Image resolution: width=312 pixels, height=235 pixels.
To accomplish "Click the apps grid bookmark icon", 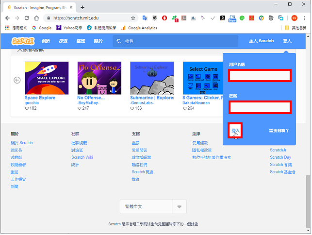I will click(x=7, y=28).
